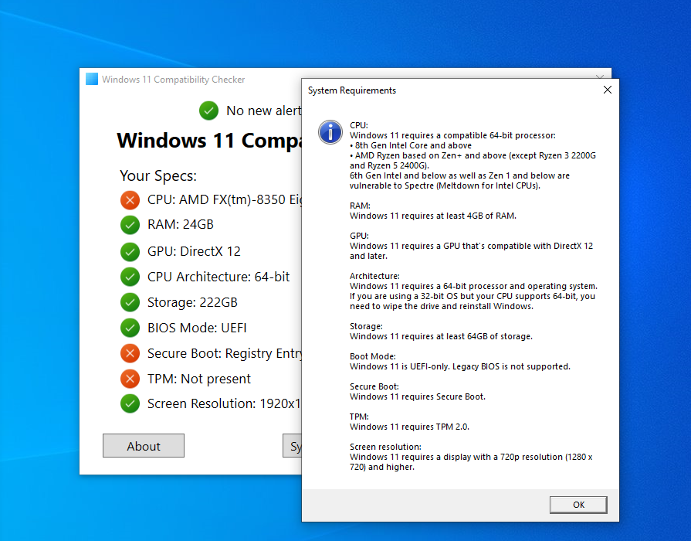The image size is (691, 541).
Task: Click the "Architecture:" heading in the dialog
Action: pos(374,276)
